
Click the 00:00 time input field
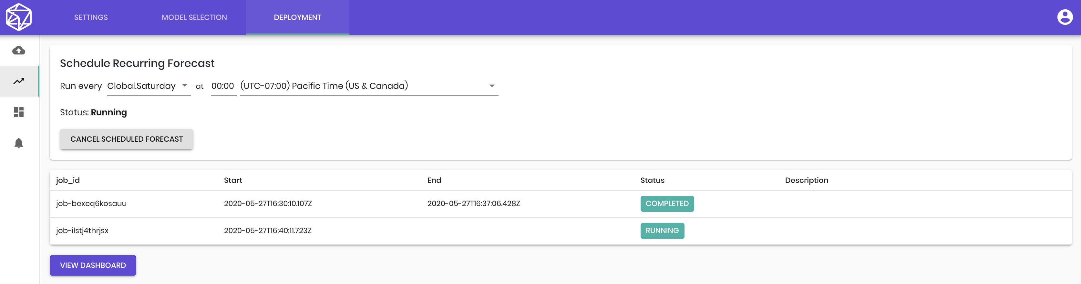coord(224,86)
